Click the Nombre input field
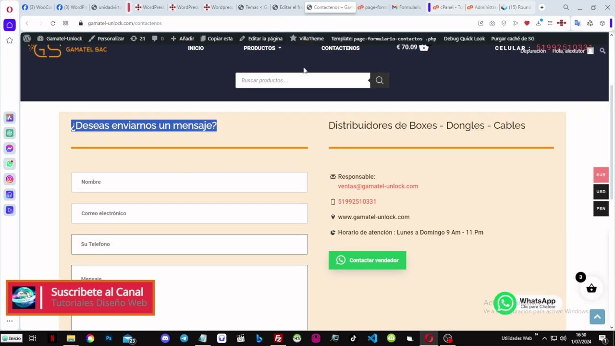 (x=189, y=182)
